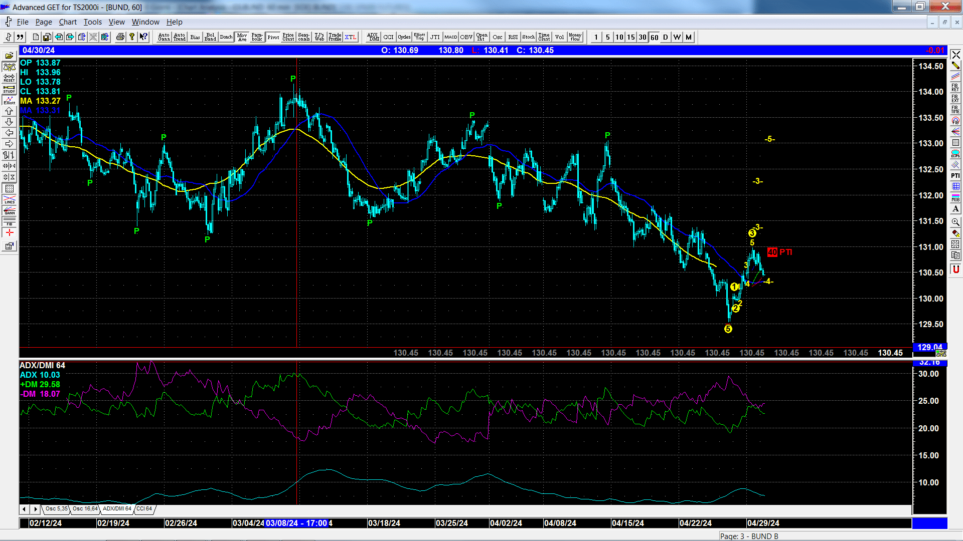The image size is (963, 541).
Task: Toggle the TJ's Web study
Action: tap(319, 37)
